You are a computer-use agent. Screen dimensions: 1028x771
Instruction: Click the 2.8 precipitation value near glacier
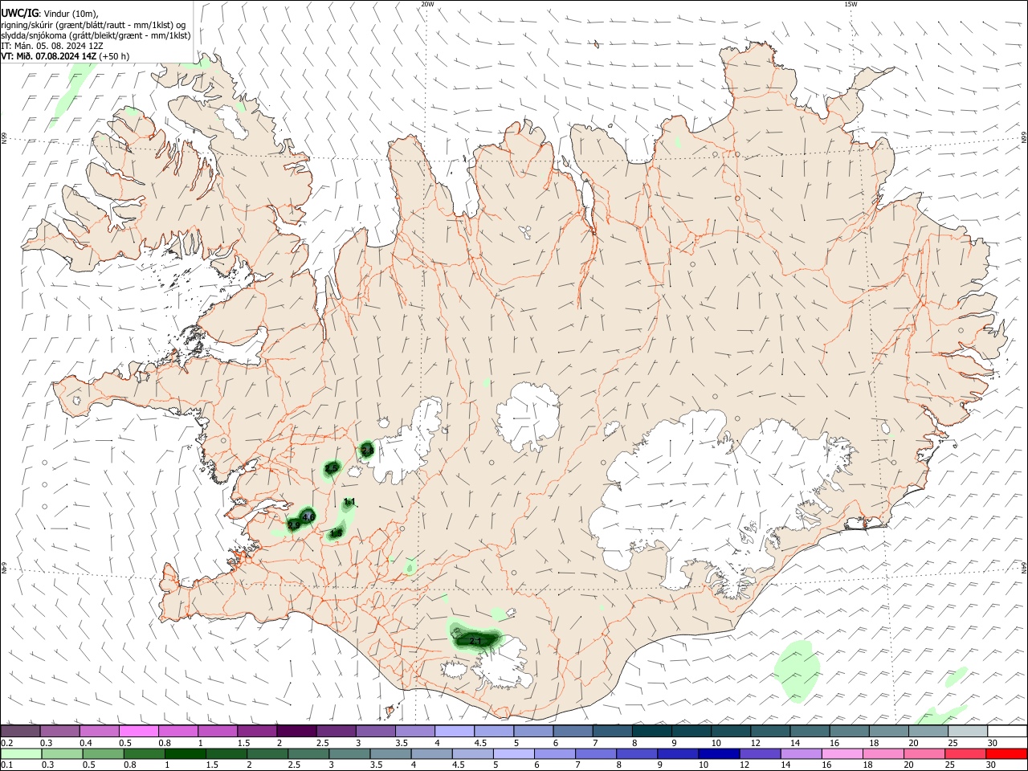tap(367, 451)
